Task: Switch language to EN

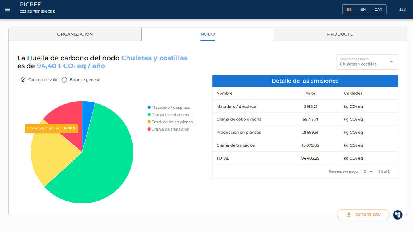Action: [x=363, y=10]
